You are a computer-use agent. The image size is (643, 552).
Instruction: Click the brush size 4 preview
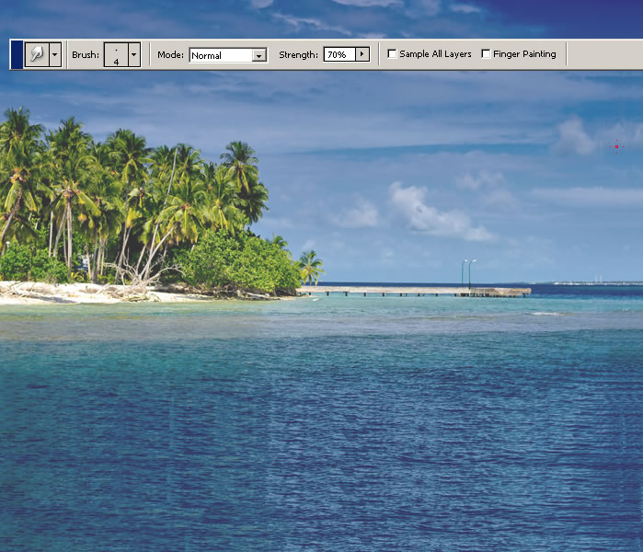tap(116, 54)
